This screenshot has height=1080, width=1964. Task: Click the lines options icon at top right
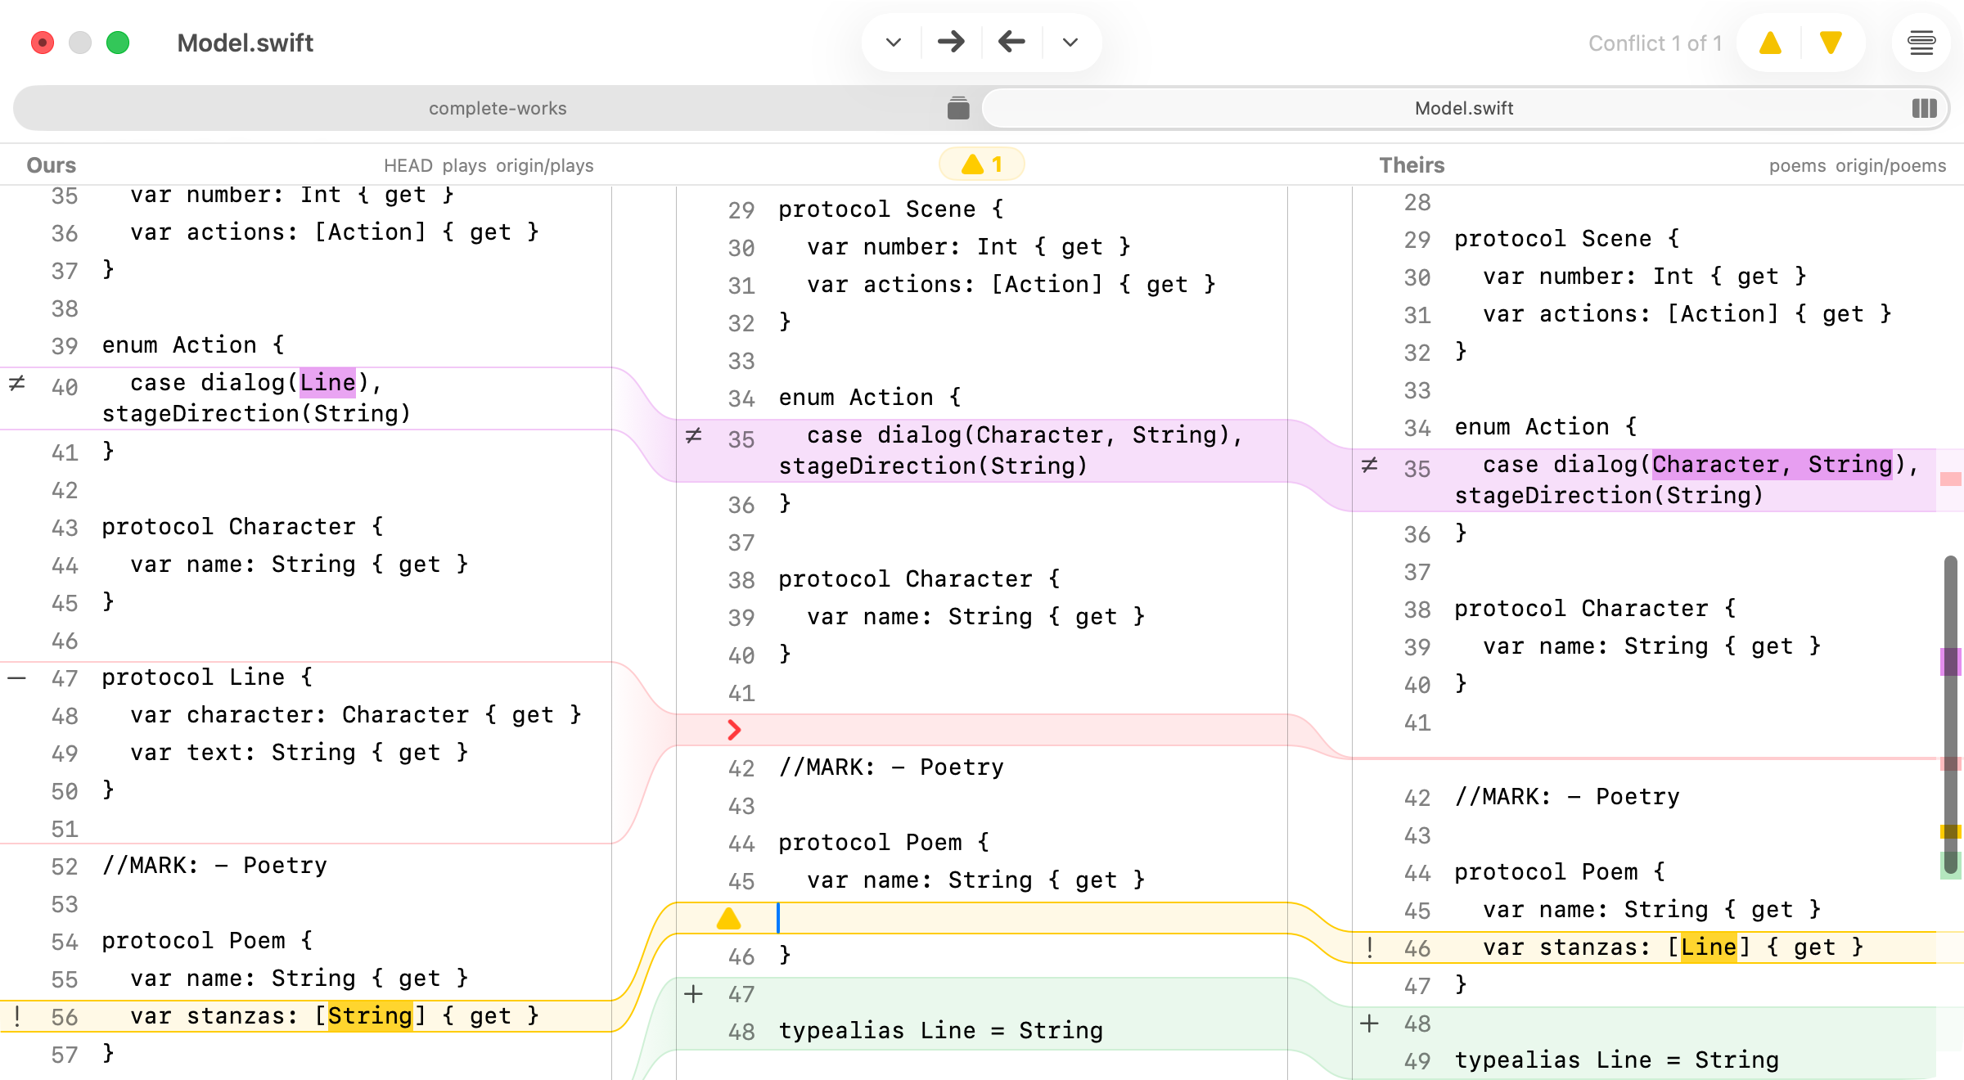pyautogui.click(x=1921, y=43)
